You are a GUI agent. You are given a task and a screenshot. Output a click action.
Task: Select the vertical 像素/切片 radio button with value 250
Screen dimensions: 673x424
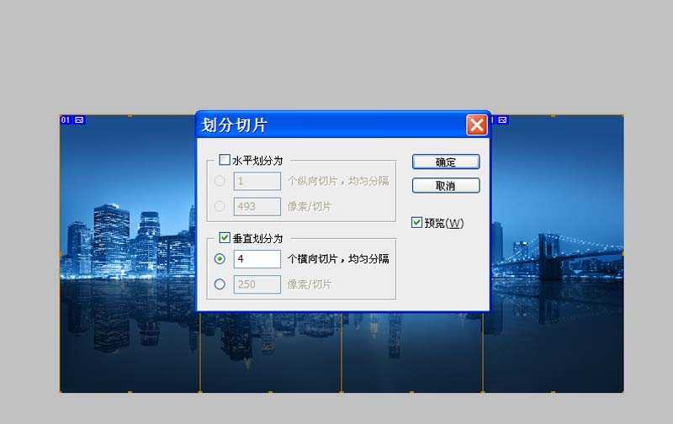click(x=220, y=284)
